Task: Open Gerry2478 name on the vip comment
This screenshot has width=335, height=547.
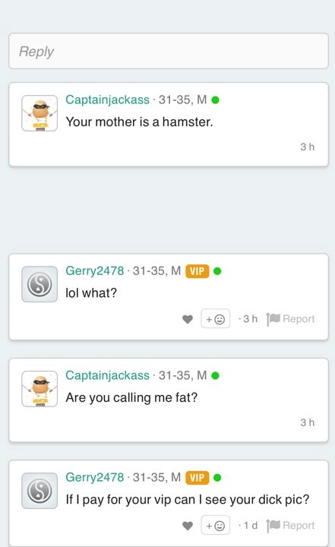Action: 94,477
